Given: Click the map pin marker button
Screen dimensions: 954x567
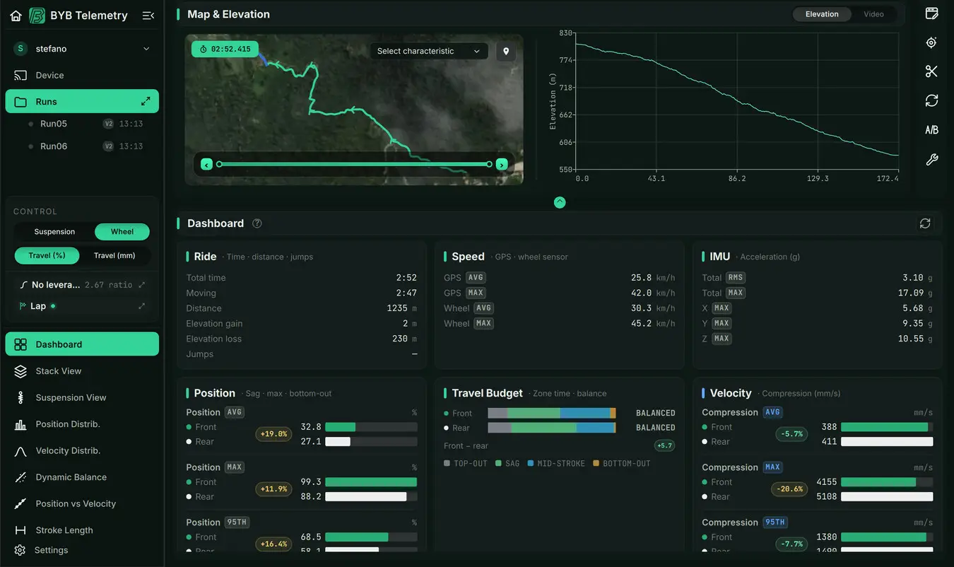Looking at the screenshot, I should 505,51.
